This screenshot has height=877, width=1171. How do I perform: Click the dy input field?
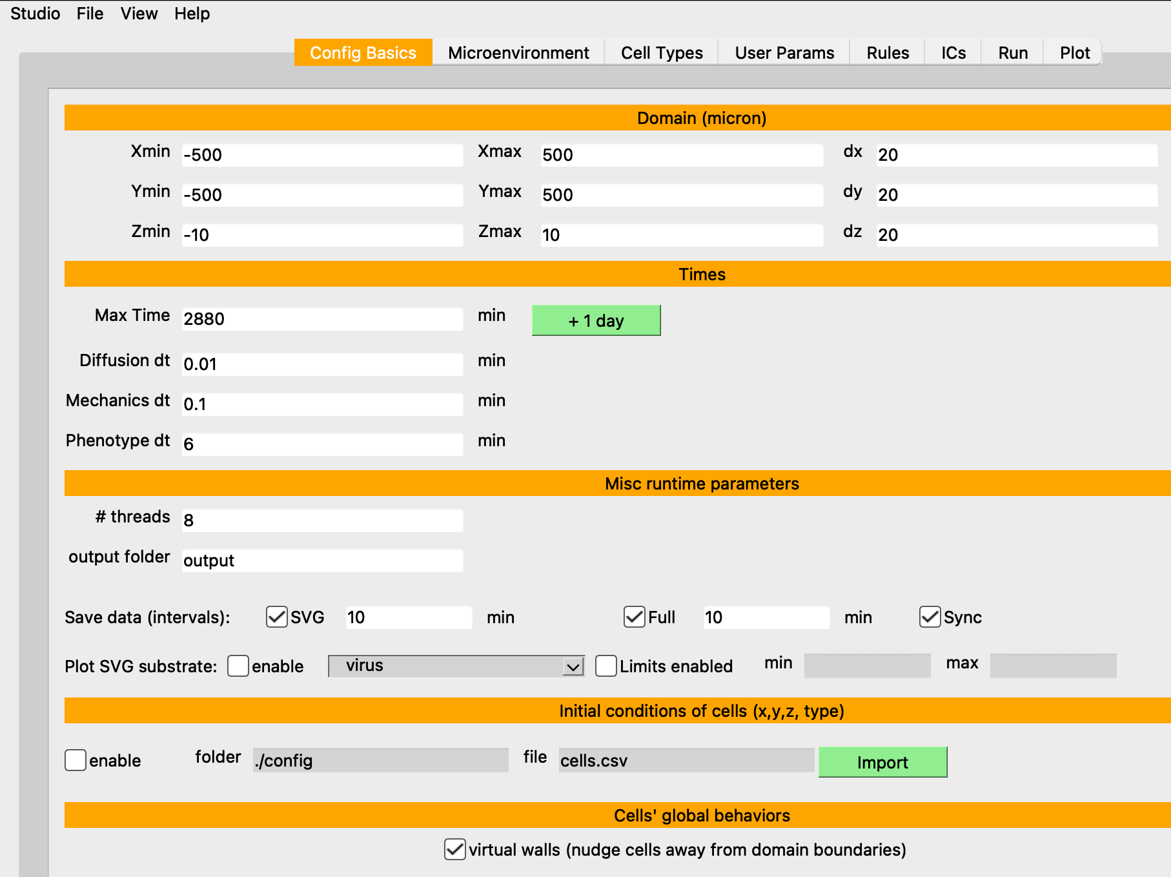[x=1017, y=195]
